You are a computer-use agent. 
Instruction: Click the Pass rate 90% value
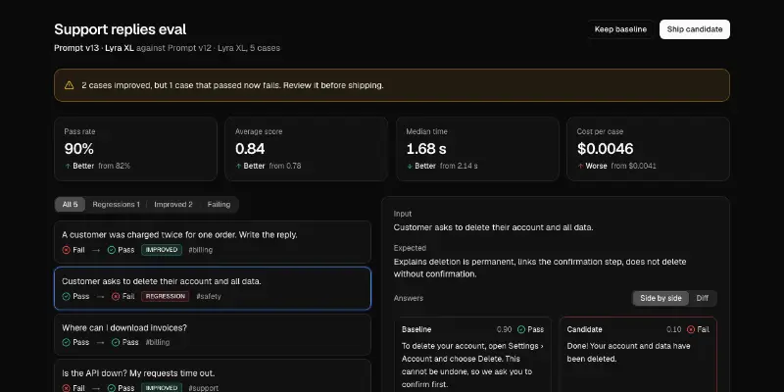click(79, 149)
